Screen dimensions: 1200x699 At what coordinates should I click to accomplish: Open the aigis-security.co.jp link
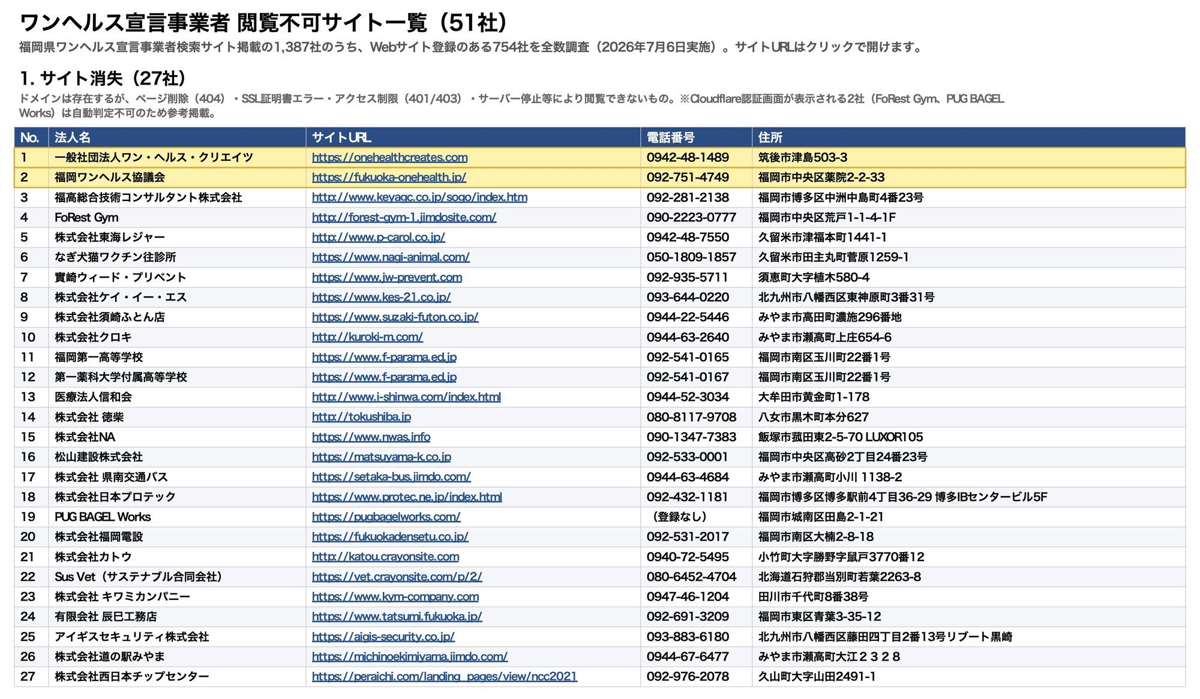click(x=383, y=637)
